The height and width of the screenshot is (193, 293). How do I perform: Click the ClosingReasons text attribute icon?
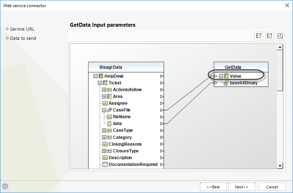pyautogui.click(x=105, y=144)
